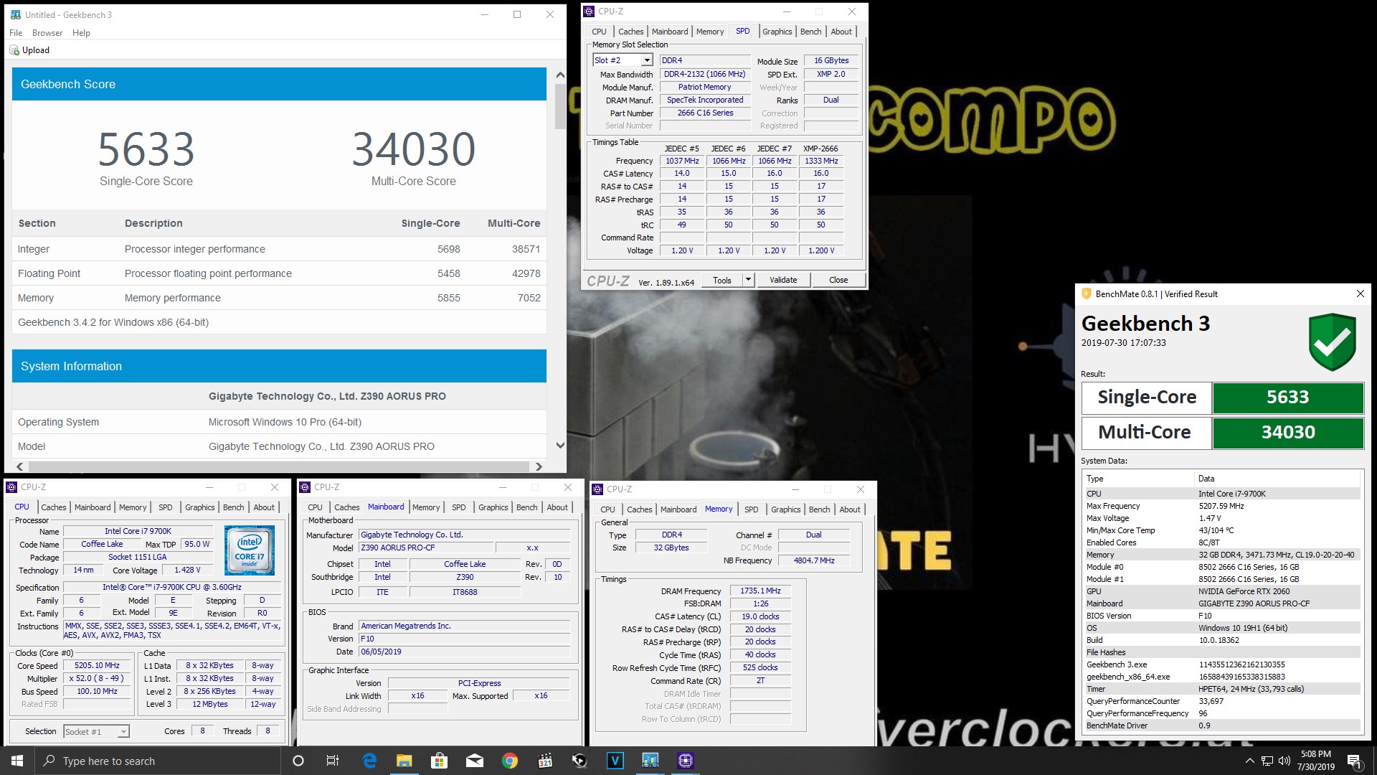Click the BenchMate title bar icon
1377x775 pixels.
tap(1086, 293)
